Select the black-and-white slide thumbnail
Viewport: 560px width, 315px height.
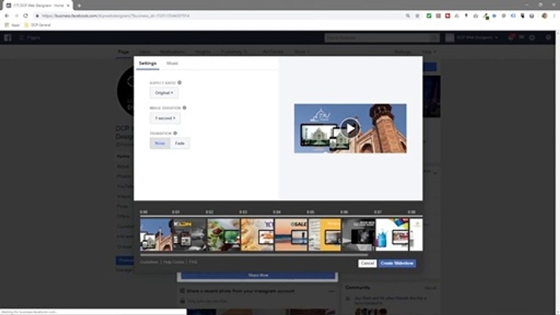tap(358, 234)
